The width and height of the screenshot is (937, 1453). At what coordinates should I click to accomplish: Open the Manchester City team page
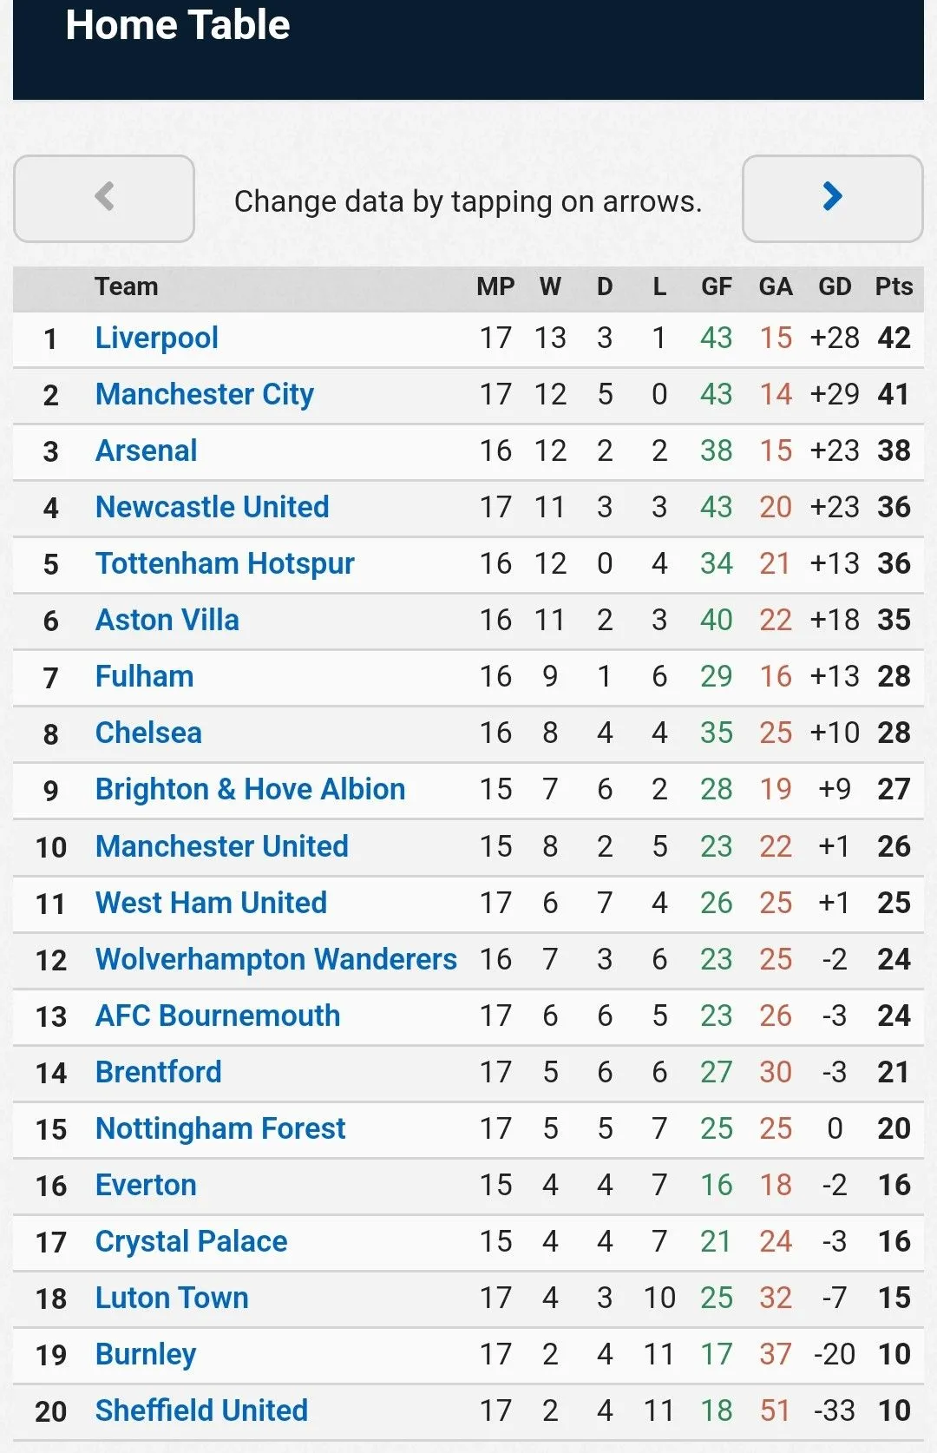click(204, 394)
